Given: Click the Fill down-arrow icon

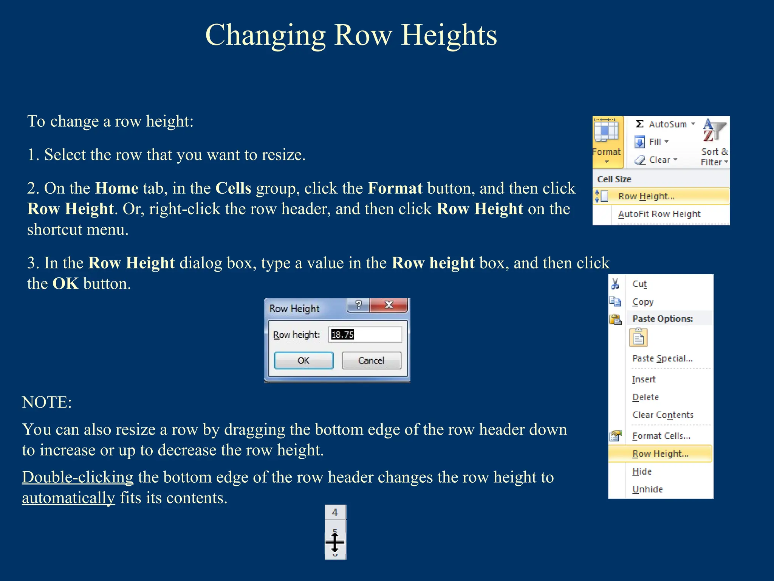Looking at the screenshot, I should tap(639, 142).
